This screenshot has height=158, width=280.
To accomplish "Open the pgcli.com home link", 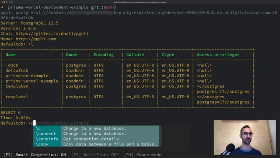I will [x=36, y=39].
